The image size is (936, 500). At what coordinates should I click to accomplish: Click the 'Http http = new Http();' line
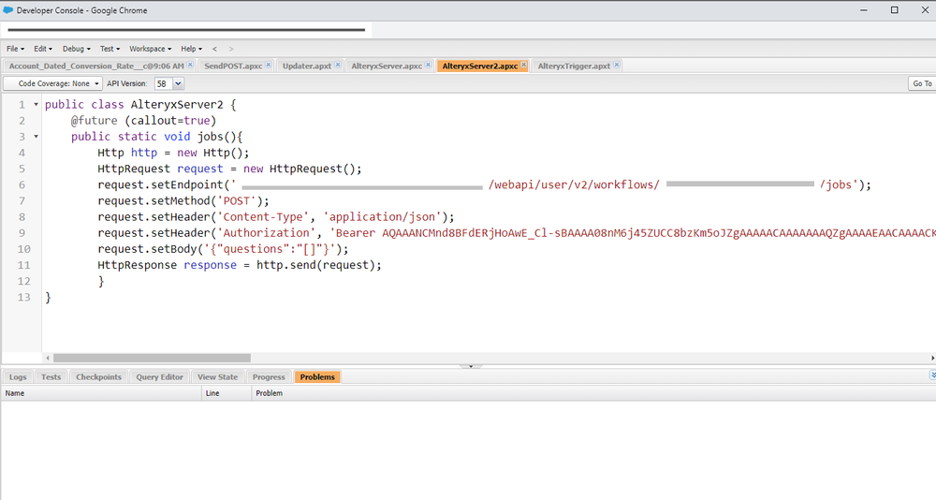(x=173, y=153)
